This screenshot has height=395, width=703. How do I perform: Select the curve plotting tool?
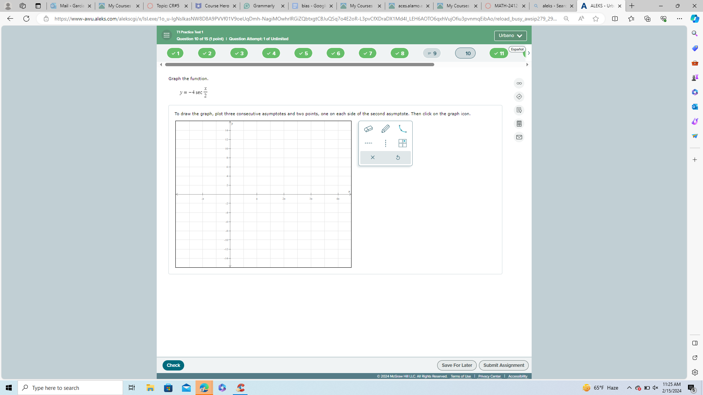[x=403, y=129]
